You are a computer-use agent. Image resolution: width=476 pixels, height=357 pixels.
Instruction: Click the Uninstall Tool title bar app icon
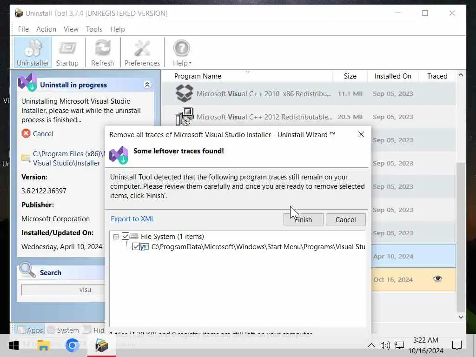tap(19, 13)
